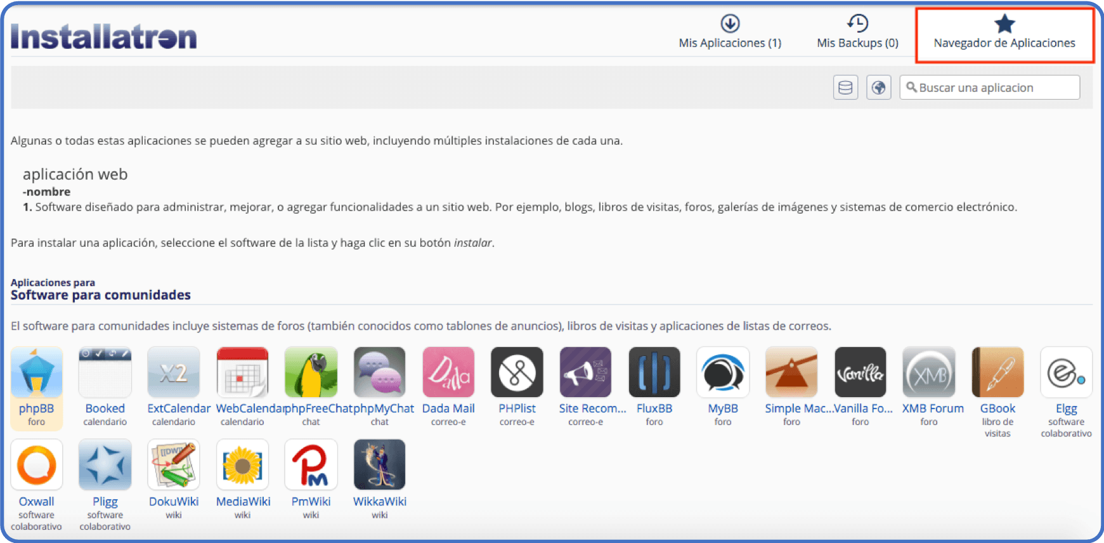Open the Site Recommender megaphone icon

tap(586, 372)
